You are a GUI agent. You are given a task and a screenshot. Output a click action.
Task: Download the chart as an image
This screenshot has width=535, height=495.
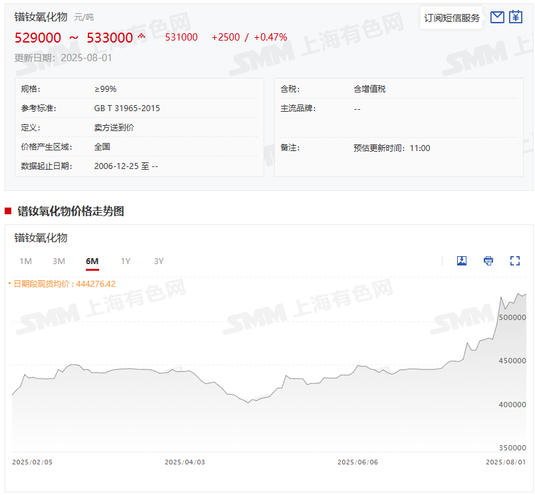click(x=462, y=261)
